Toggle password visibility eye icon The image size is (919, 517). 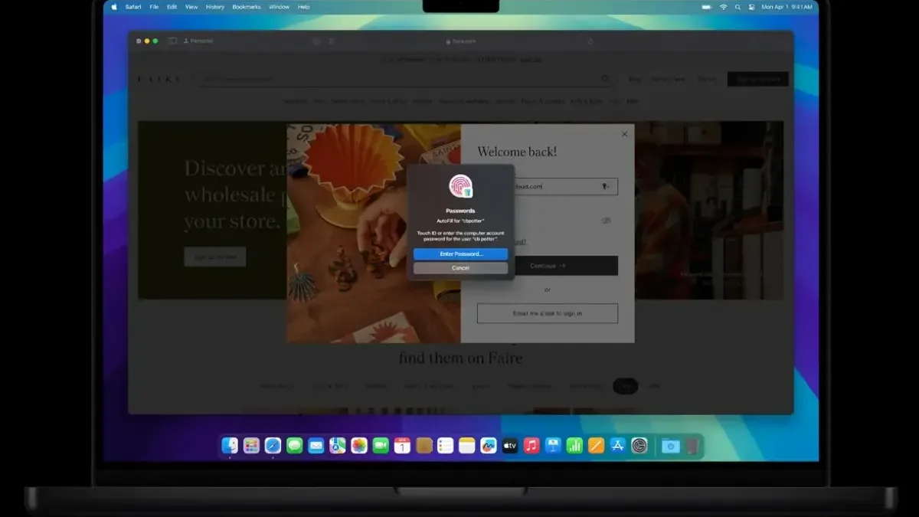(x=606, y=221)
